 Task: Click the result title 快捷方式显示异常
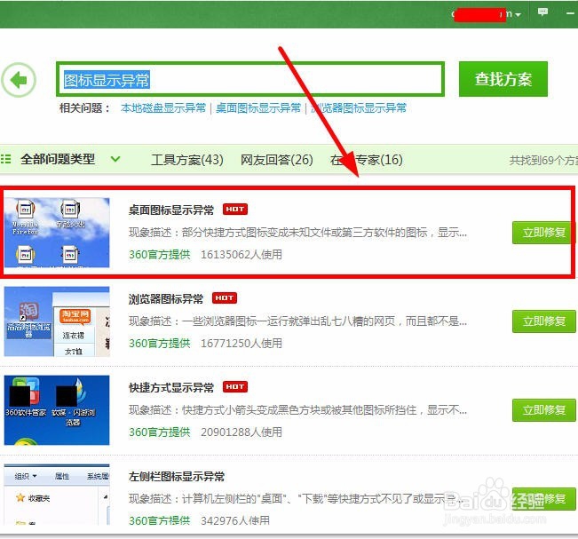171,387
